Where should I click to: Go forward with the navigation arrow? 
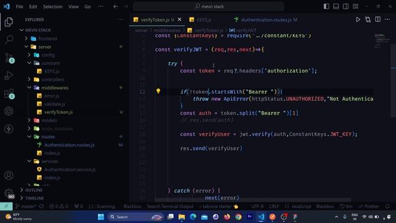[126, 7]
